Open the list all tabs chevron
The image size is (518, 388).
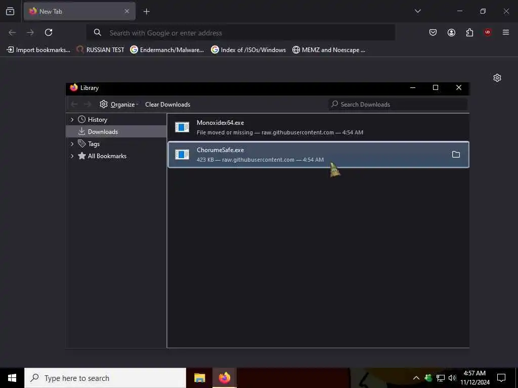(x=417, y=11)
